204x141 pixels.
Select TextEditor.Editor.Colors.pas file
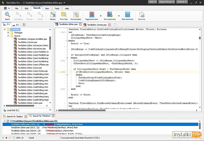coord(30,103)
